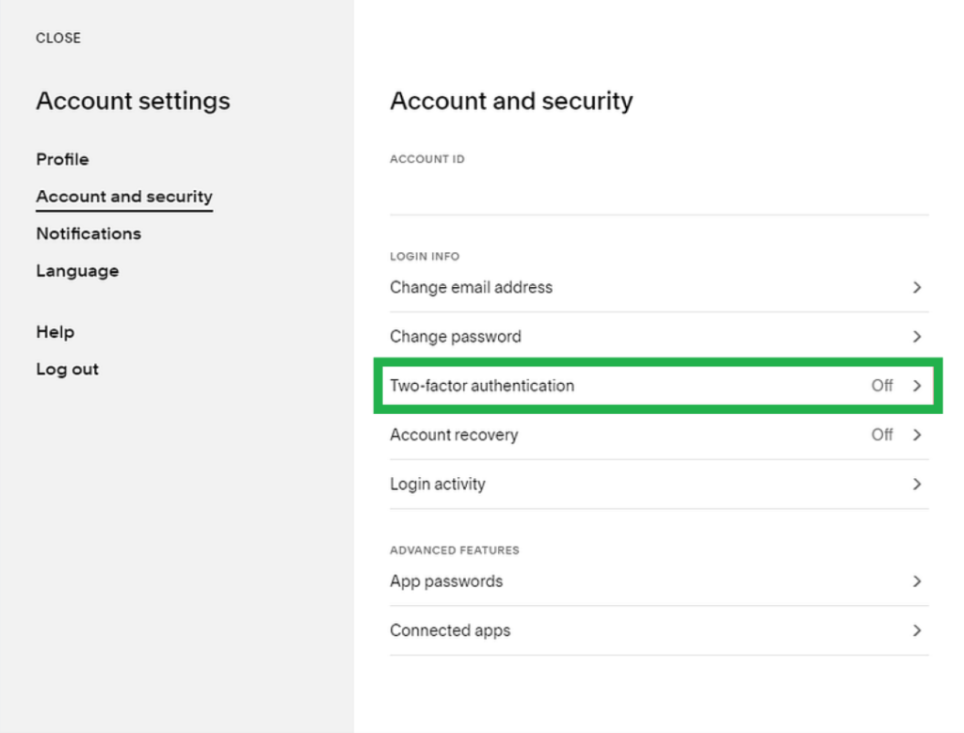Viewport: 964px width, 733px height.
Task: Open the Help link
Action: (55, 332)
